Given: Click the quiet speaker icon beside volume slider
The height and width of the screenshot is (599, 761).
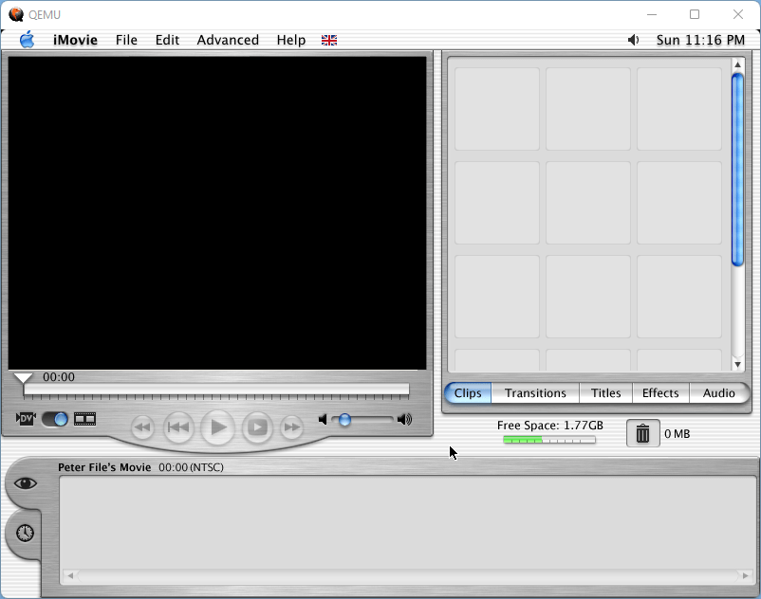Looking at the screenshot, I should [x=323, y=419].
